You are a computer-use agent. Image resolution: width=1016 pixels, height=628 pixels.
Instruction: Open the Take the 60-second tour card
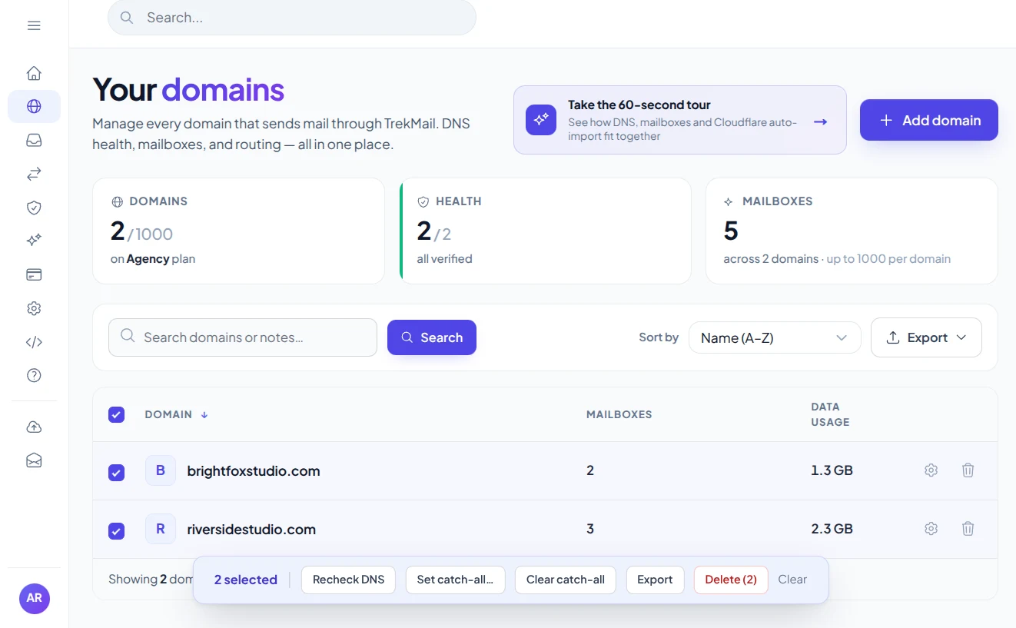pos(680,120)
